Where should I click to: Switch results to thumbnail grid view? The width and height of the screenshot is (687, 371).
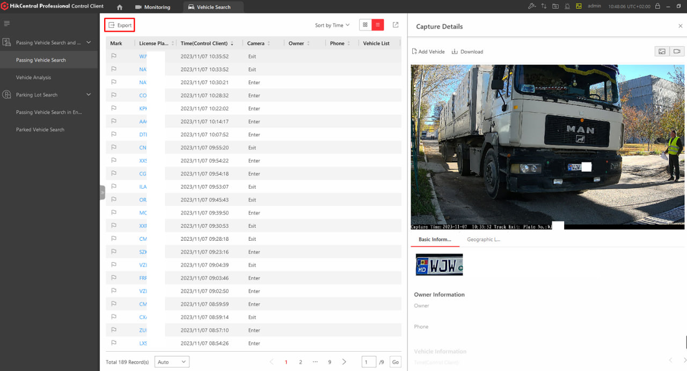[x=365, y=25]
